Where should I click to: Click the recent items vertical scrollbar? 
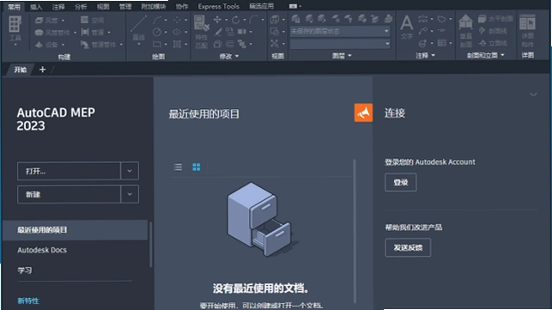(x=355, y=231)
